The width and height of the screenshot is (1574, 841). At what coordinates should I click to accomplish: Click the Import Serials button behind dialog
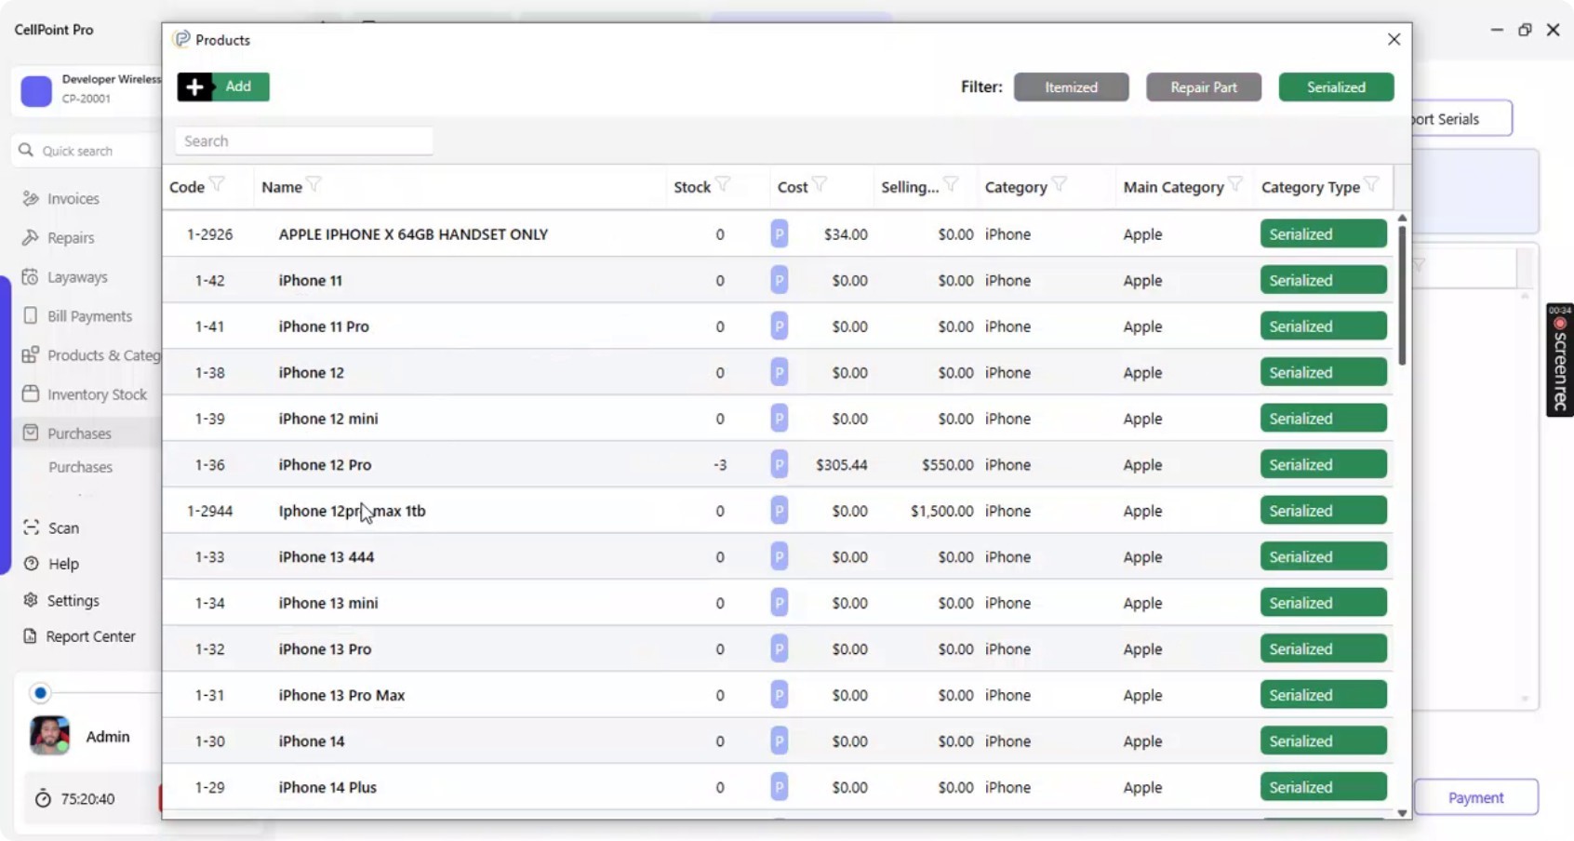click(x=1461, y=119)
